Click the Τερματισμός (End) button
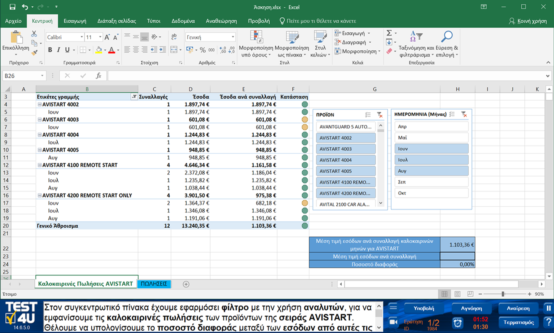Image resolution: width=554 pixels, height=333 pixels. point(518,322)
